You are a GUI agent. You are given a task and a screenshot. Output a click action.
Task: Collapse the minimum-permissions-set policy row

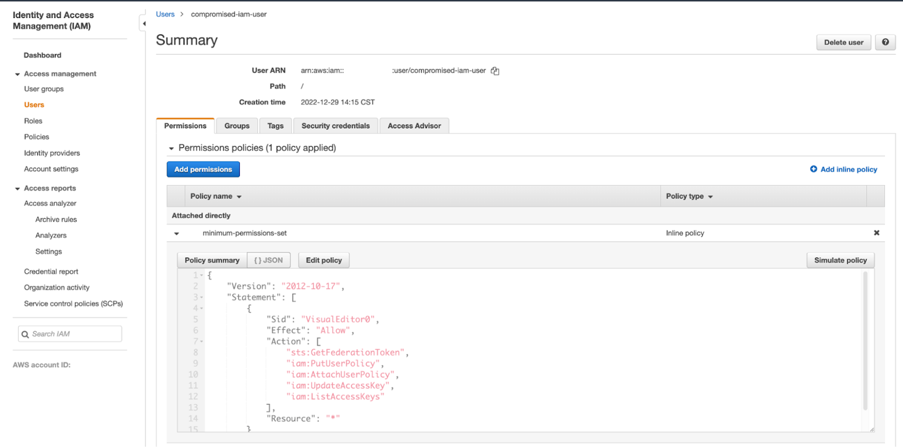click(x=177, y=234)
